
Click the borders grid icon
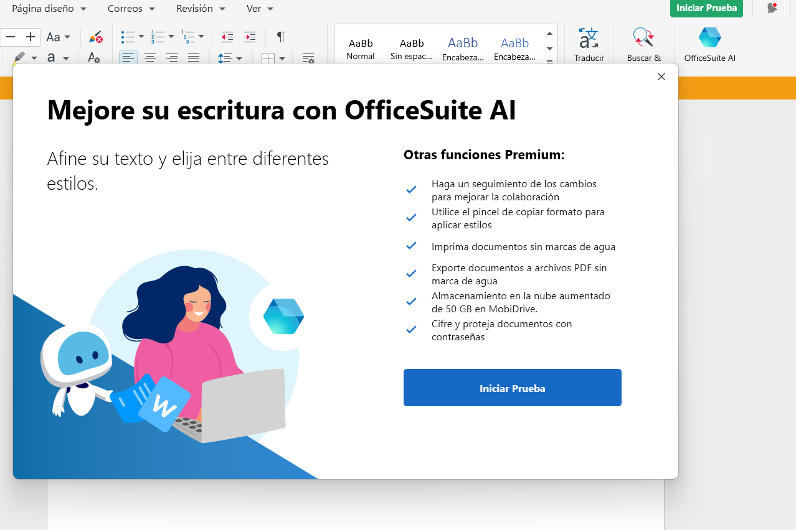[268, 58]
